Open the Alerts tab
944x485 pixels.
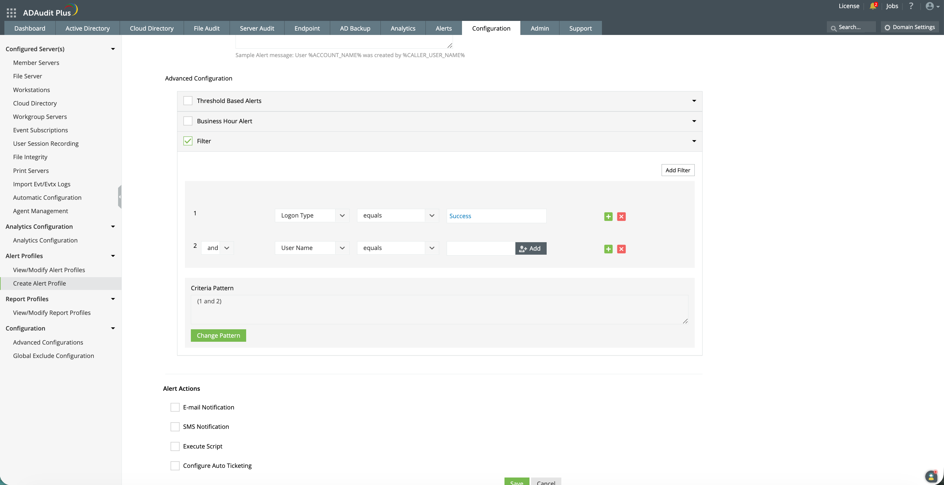point(443,28)
